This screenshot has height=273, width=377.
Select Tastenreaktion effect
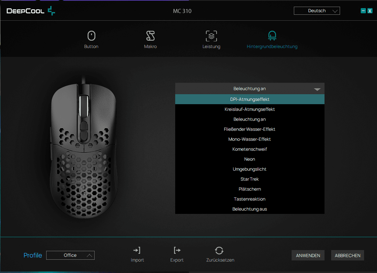(x=250, y=199)
